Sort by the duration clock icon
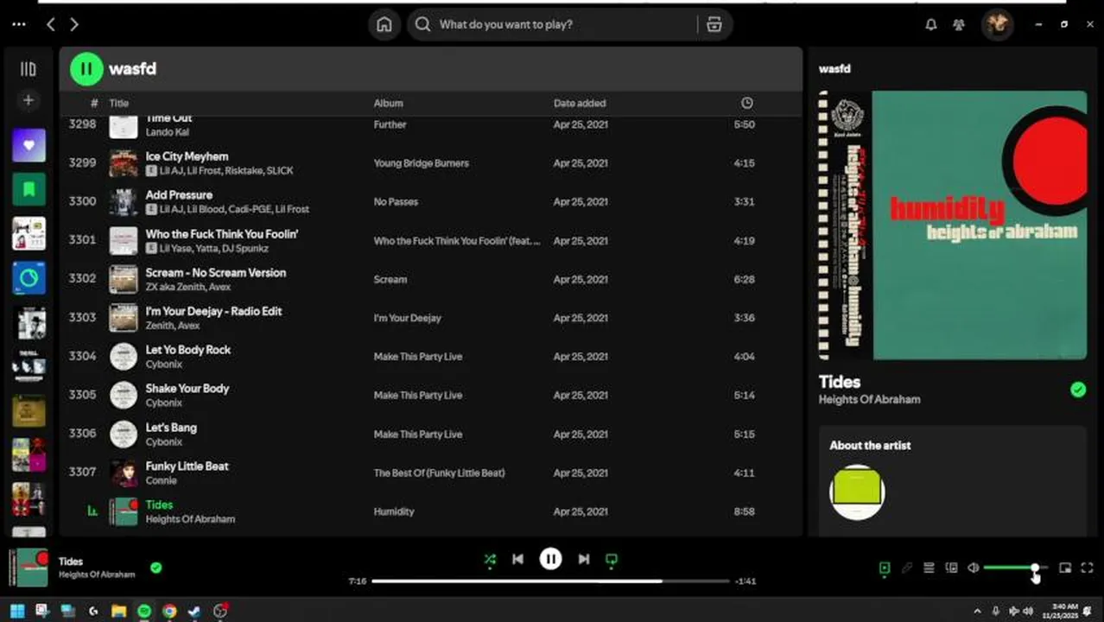This screenshot has height=622, width=1104. tap(746, 103)
